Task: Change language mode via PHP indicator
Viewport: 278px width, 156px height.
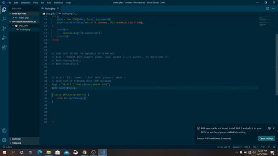Action: [x=262, y=147]
